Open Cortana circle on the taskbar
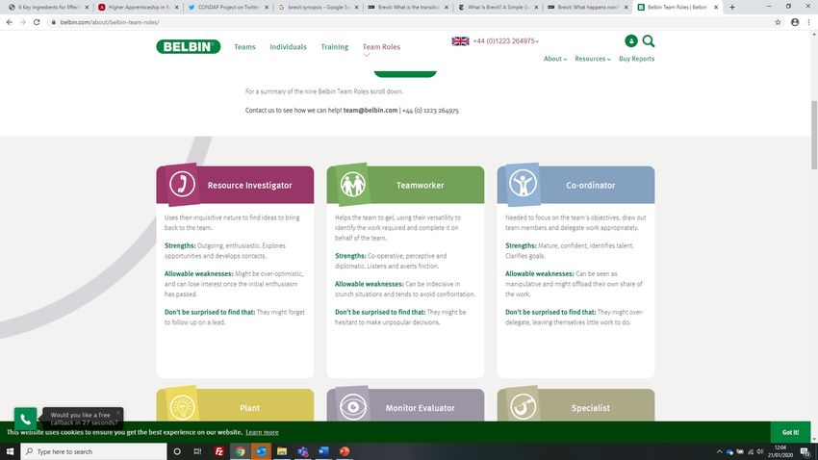This screenshot has width=818, height=460. pyautogui.click(x=177, y=451)
